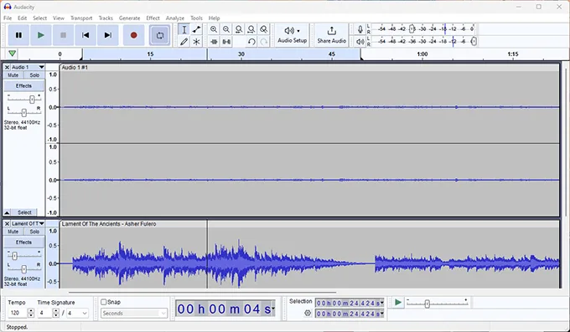Click the playback level slider handle
This screenshot has height=332, width=570.
click(x=474, y=42)
